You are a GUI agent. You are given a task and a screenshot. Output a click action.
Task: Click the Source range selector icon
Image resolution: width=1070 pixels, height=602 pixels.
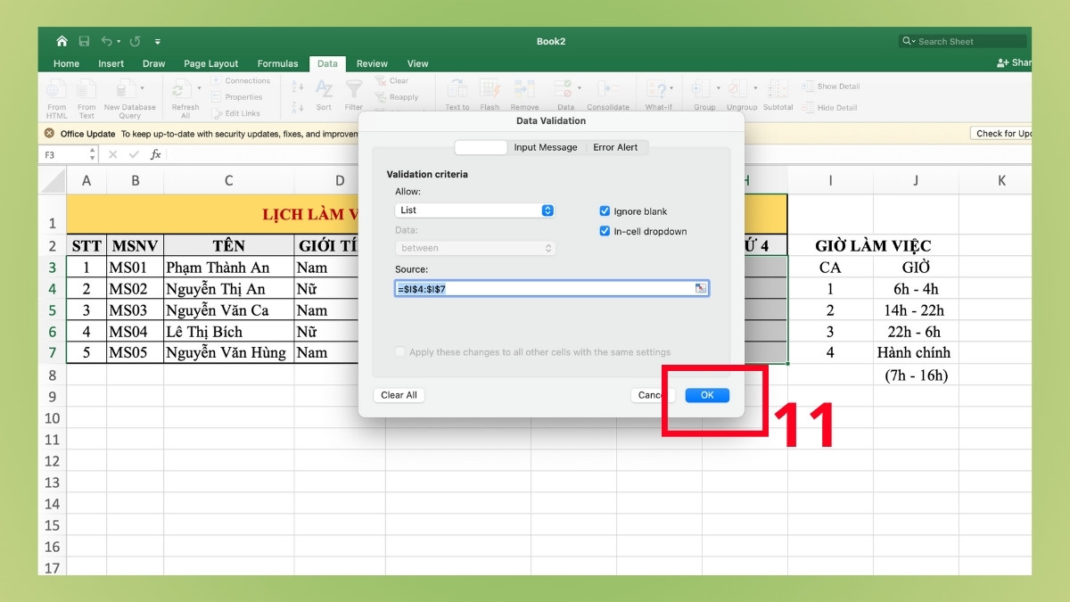tap(699, 288)
